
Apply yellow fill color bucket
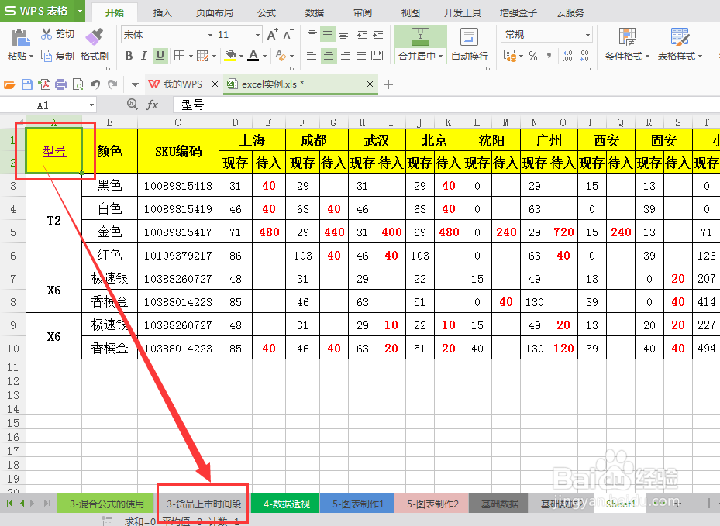[x=230, y=56]
